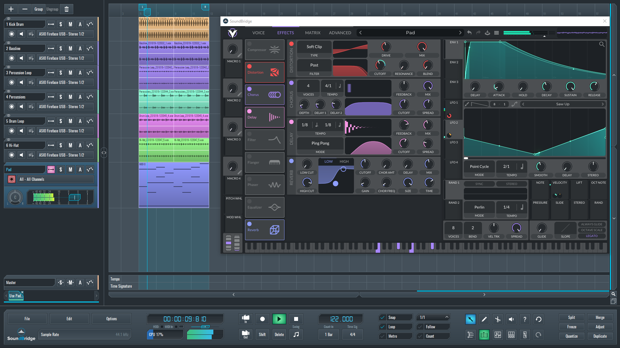Enable the Follow checkbox
This screenshot has height=348, width=620.
coord(420,327)
